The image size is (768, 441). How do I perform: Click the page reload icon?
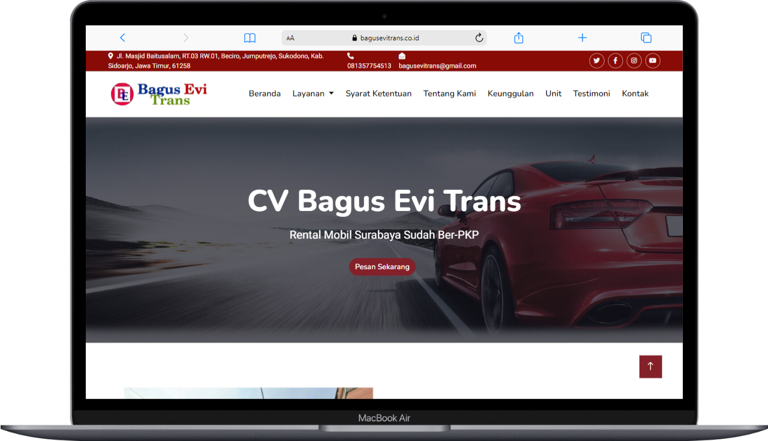(x=479, y=38)
